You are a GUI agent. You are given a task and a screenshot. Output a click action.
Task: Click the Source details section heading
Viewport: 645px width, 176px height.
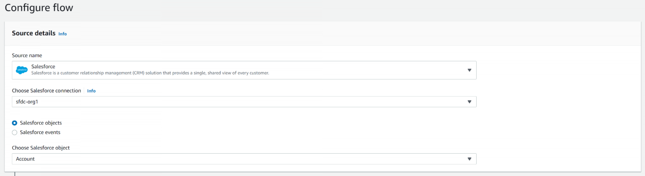tap(34, 33)
